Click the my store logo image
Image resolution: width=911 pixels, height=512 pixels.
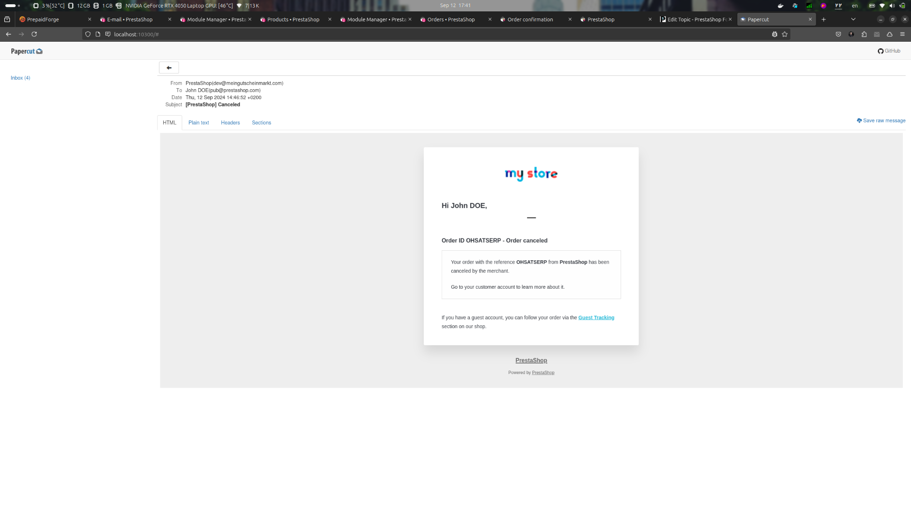[x=531, y=174]
